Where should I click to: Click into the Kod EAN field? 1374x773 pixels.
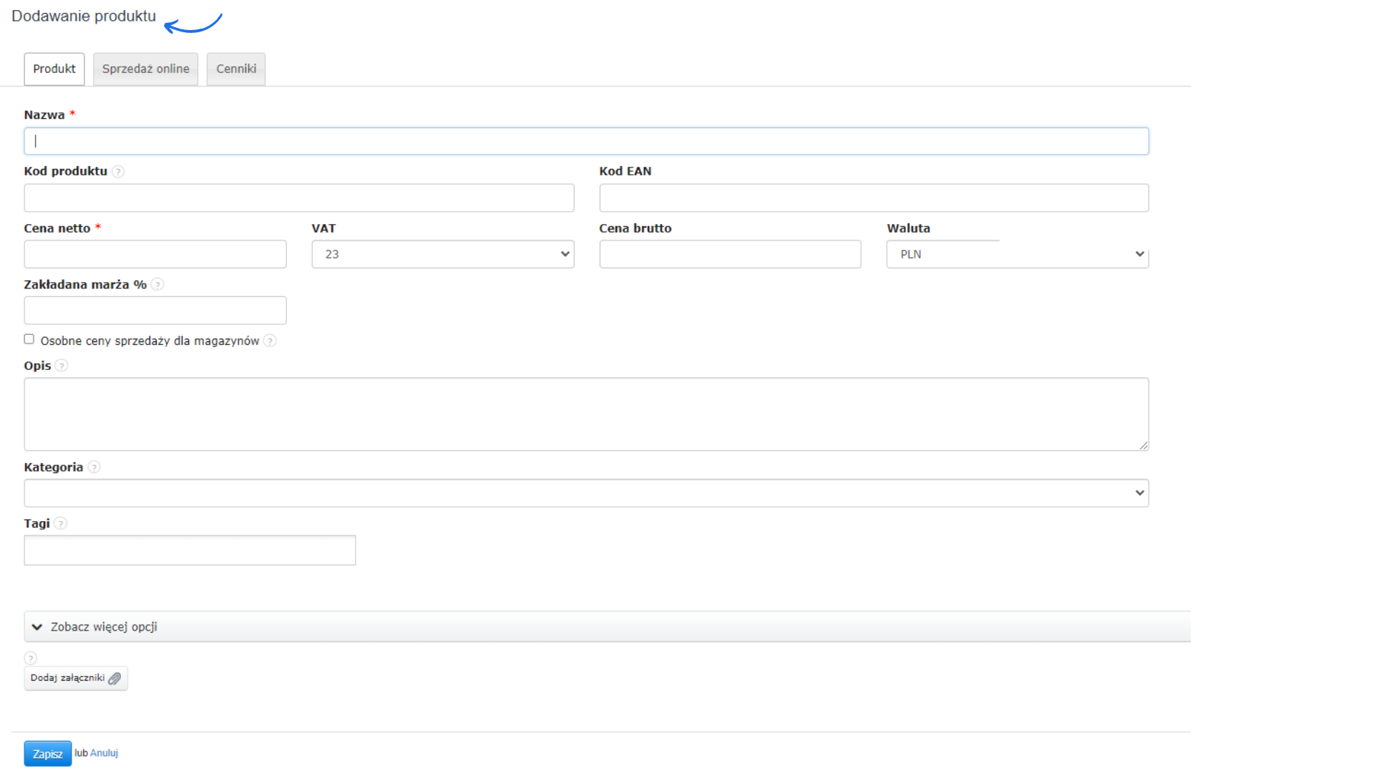[x=873, y=198]
